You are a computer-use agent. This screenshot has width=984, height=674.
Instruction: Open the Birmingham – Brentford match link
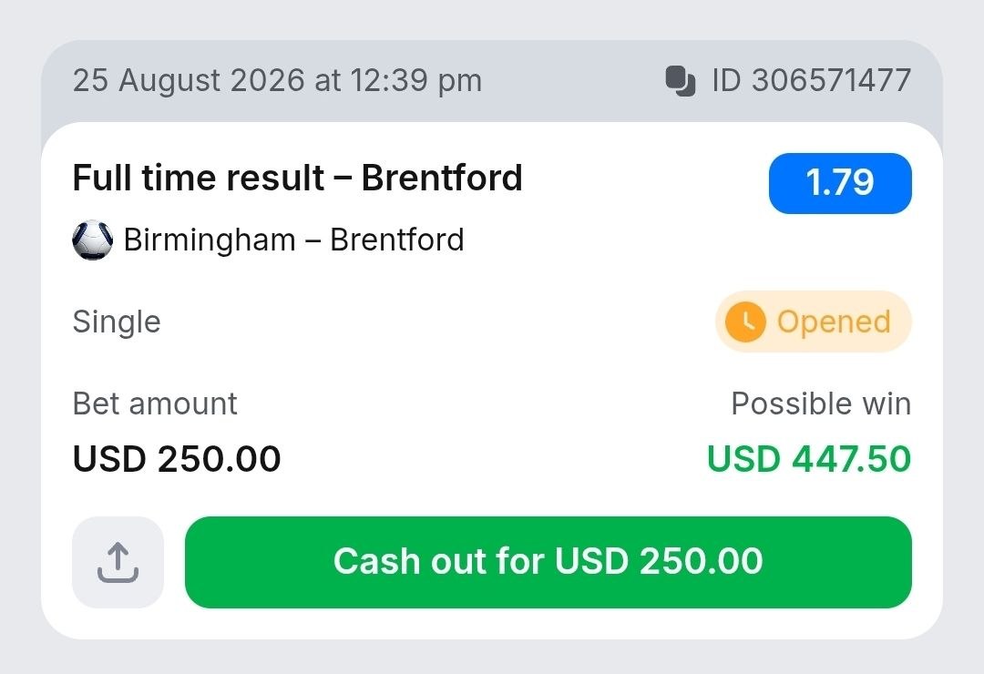point(293,240)
